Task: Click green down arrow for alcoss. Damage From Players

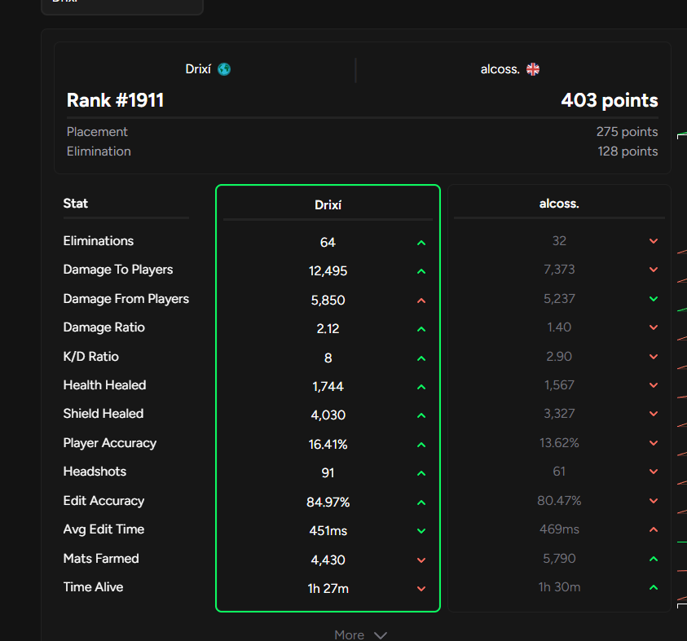Action: (x=654, y=299)
